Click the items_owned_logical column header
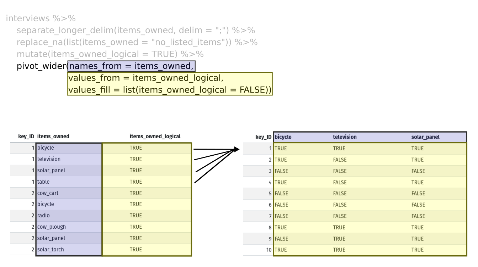The width and height of the screenshot is (478, 267). coord(155,136)
